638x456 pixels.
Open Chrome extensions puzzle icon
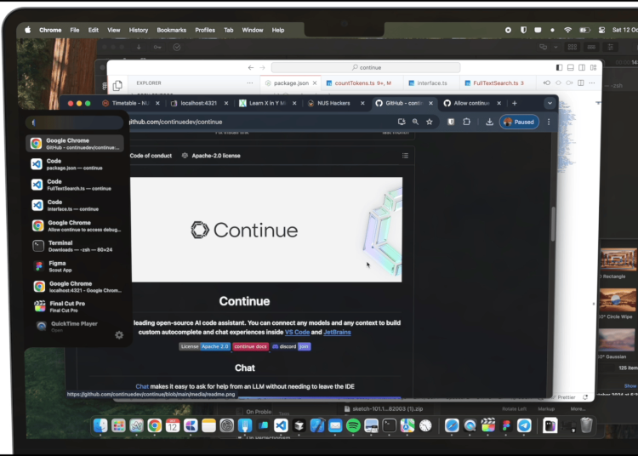pos(466,122)
